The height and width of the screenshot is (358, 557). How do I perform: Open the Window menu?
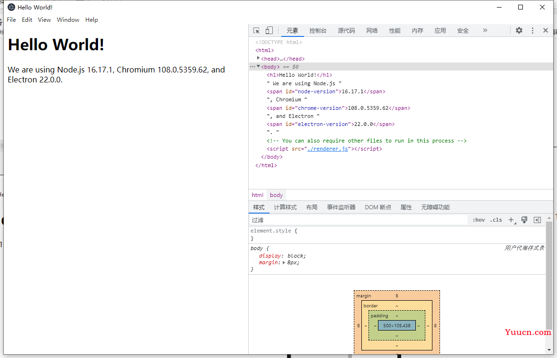pos(68,20)
